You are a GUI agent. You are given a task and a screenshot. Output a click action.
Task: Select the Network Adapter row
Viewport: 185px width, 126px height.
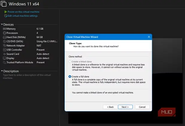(30, 45)
